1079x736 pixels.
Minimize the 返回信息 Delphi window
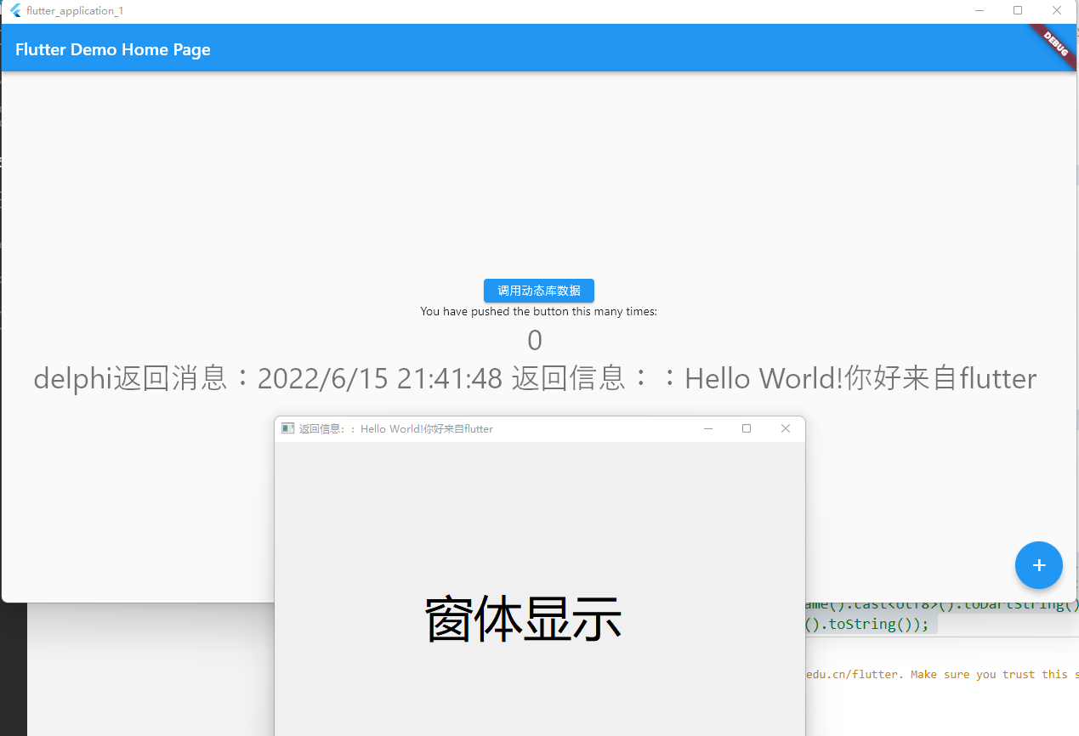pos(708,428)
